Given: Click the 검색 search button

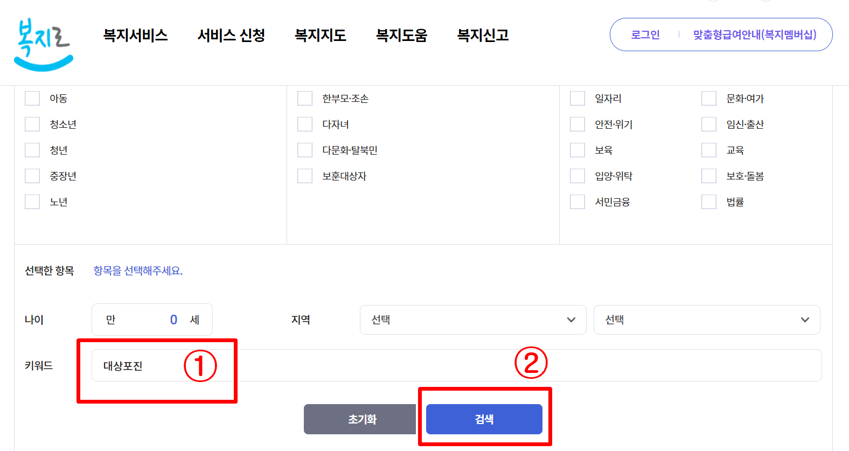Looking at the screenshot, I should point(484,419).
